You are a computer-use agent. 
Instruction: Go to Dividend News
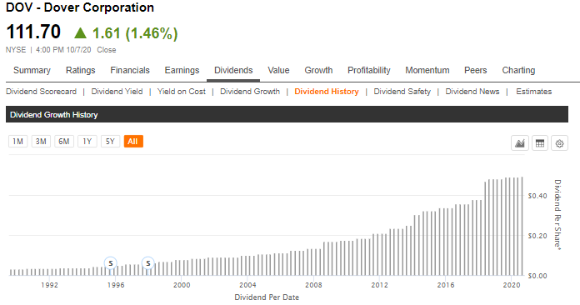click(x=472, y=92)
